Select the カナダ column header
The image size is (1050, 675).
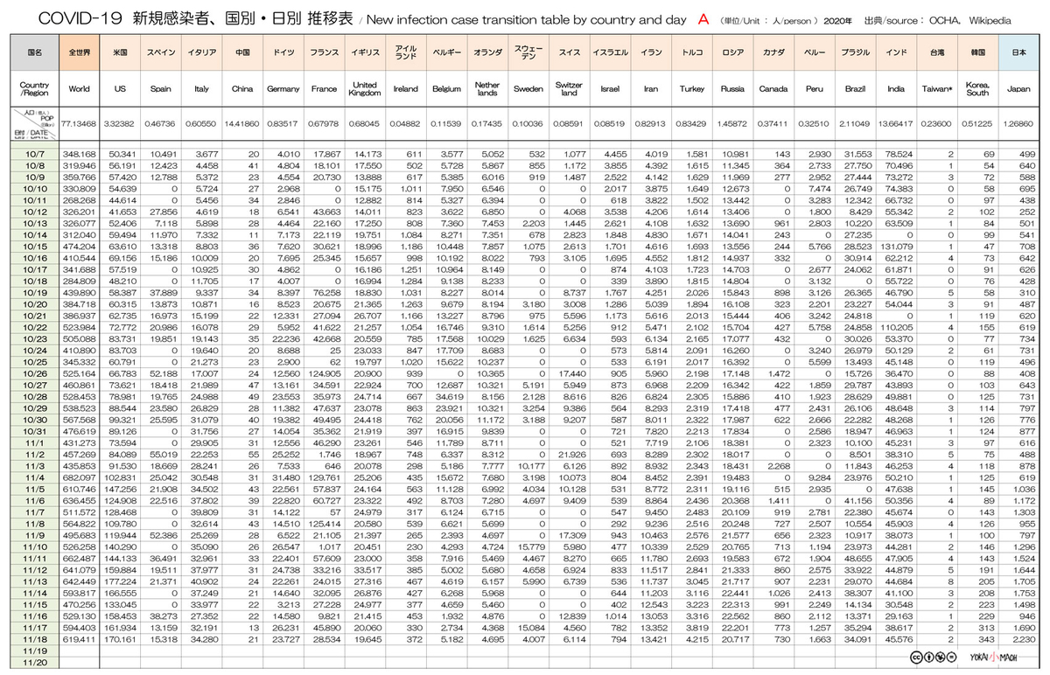pos(773,52)
